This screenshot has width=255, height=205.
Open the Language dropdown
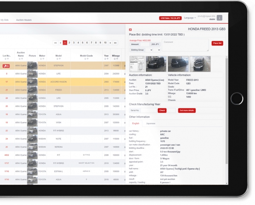190,18
